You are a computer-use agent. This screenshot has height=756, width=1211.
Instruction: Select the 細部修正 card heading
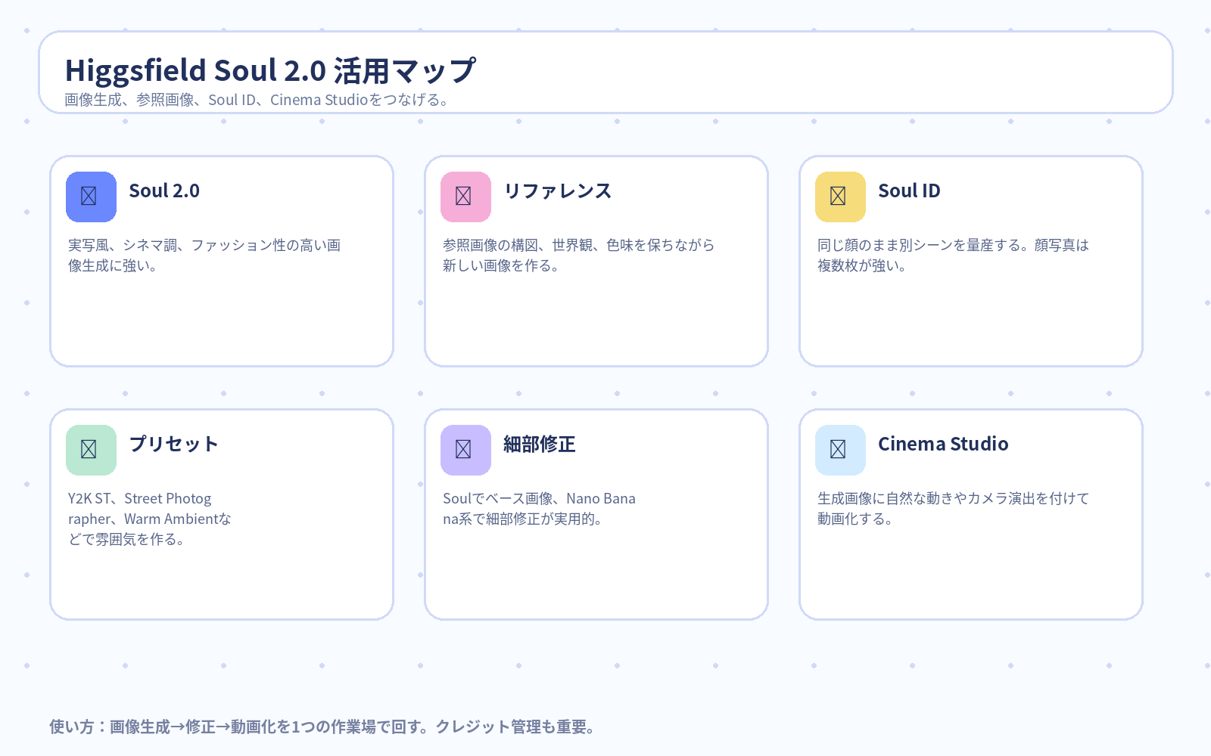point(540,444)
